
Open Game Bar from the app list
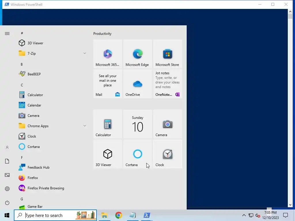52,207
